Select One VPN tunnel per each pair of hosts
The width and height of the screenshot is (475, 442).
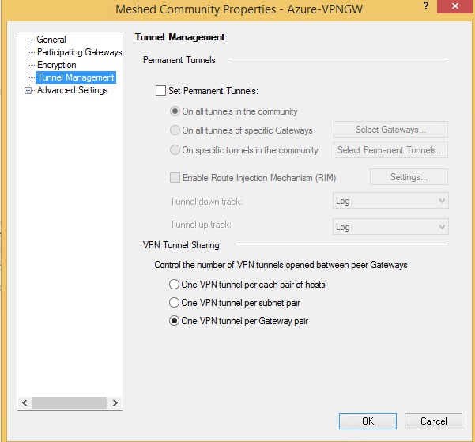(x=174, y=285)
